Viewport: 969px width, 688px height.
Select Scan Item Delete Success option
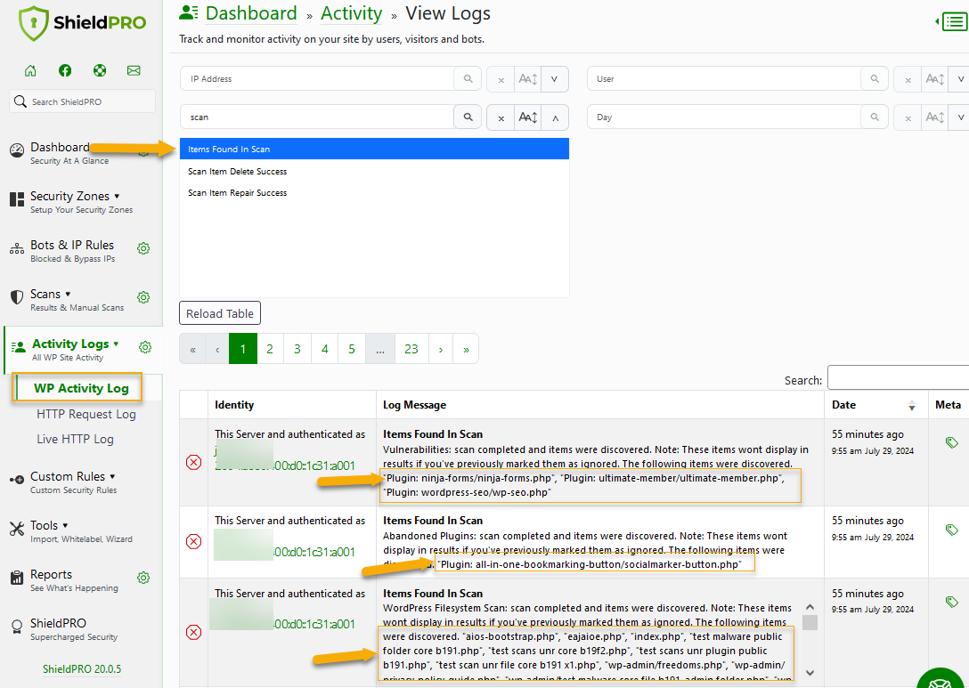374,171
